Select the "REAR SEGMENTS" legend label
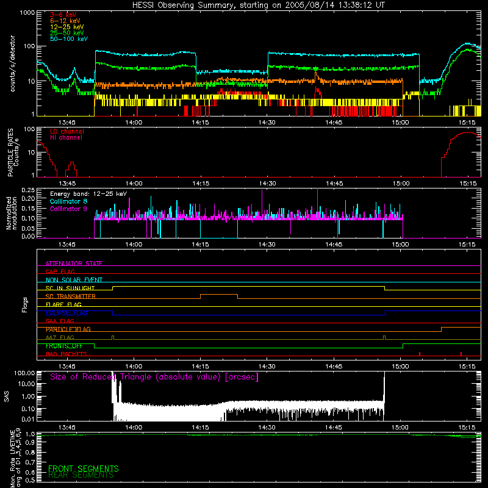The height and width of the screenshot is (488, 488). [x=81, y=475]
